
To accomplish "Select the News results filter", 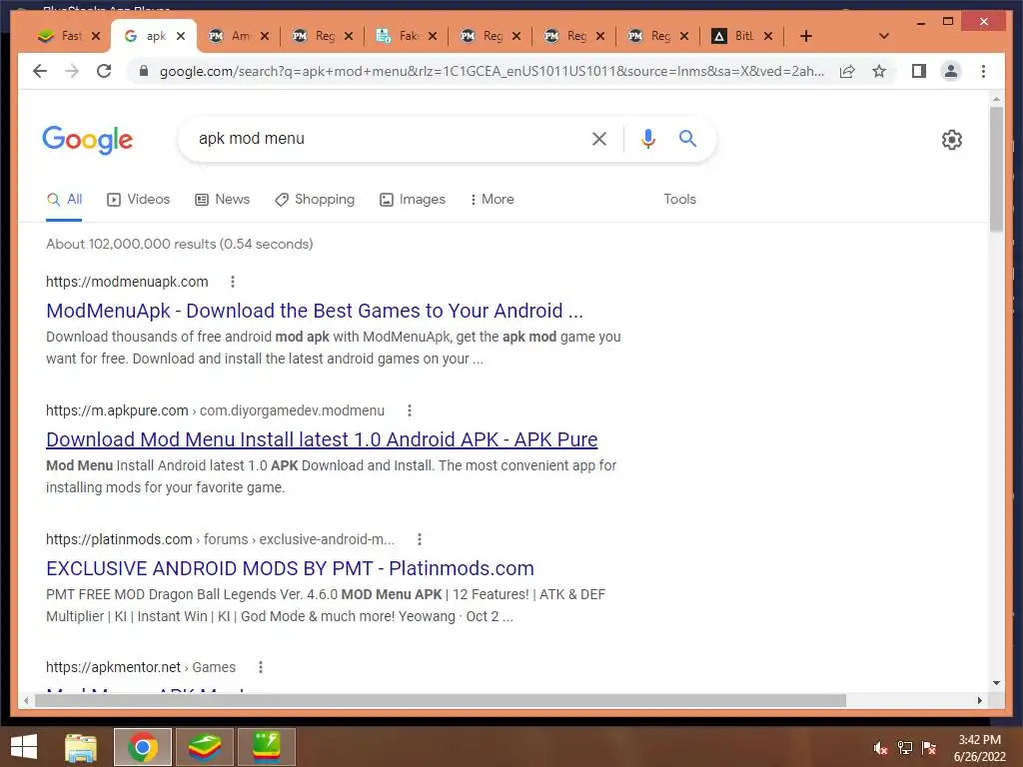I will [223, 199].
